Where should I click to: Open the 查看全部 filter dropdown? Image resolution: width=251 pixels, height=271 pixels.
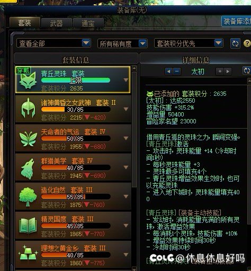point(53,43)
